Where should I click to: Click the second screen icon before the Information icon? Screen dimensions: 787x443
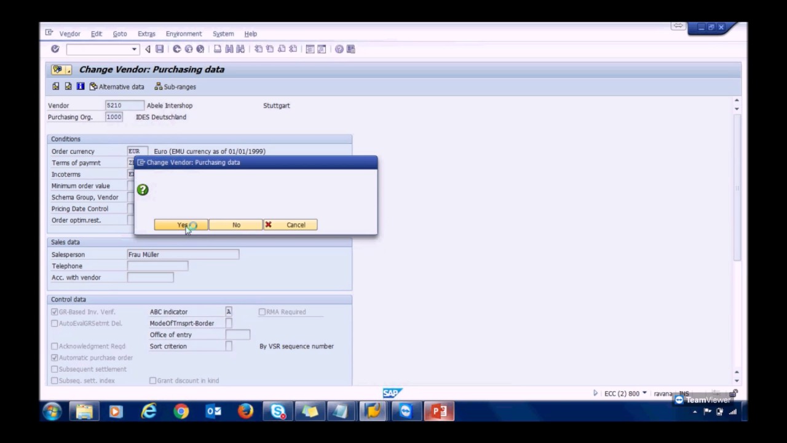tap(68, 87)
